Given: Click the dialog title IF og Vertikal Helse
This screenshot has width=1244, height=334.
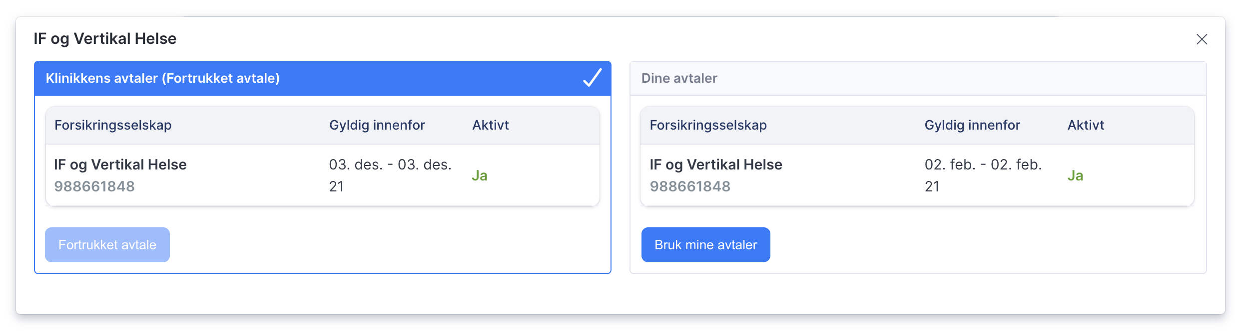Looking at the screenshot, I should 105,39.
